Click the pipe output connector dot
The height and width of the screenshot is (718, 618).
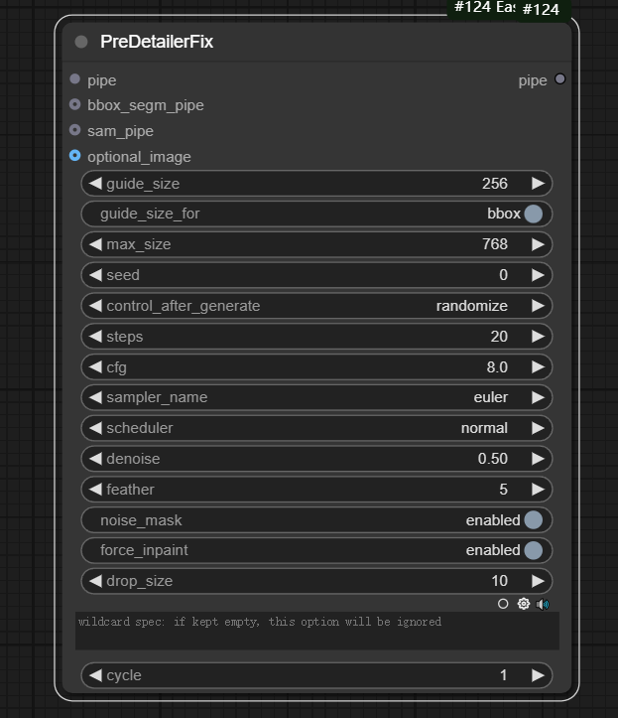point(559,79)
